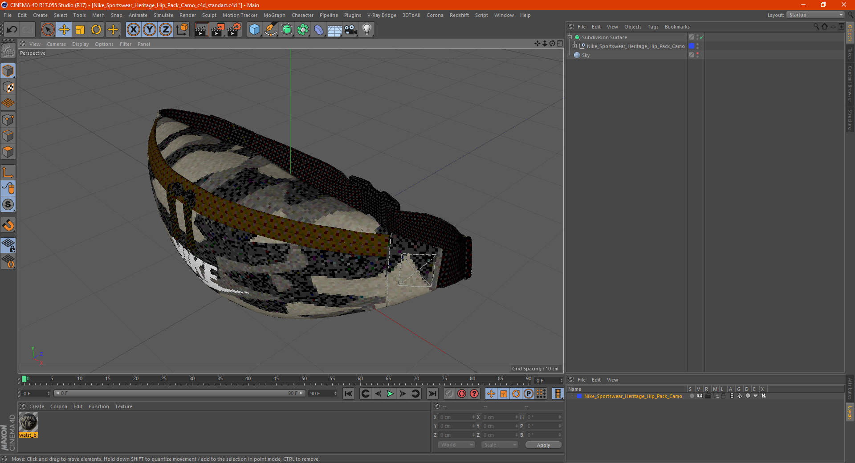Toggle Autokeying button
This screenshot has width=855, height=463.
462,394
